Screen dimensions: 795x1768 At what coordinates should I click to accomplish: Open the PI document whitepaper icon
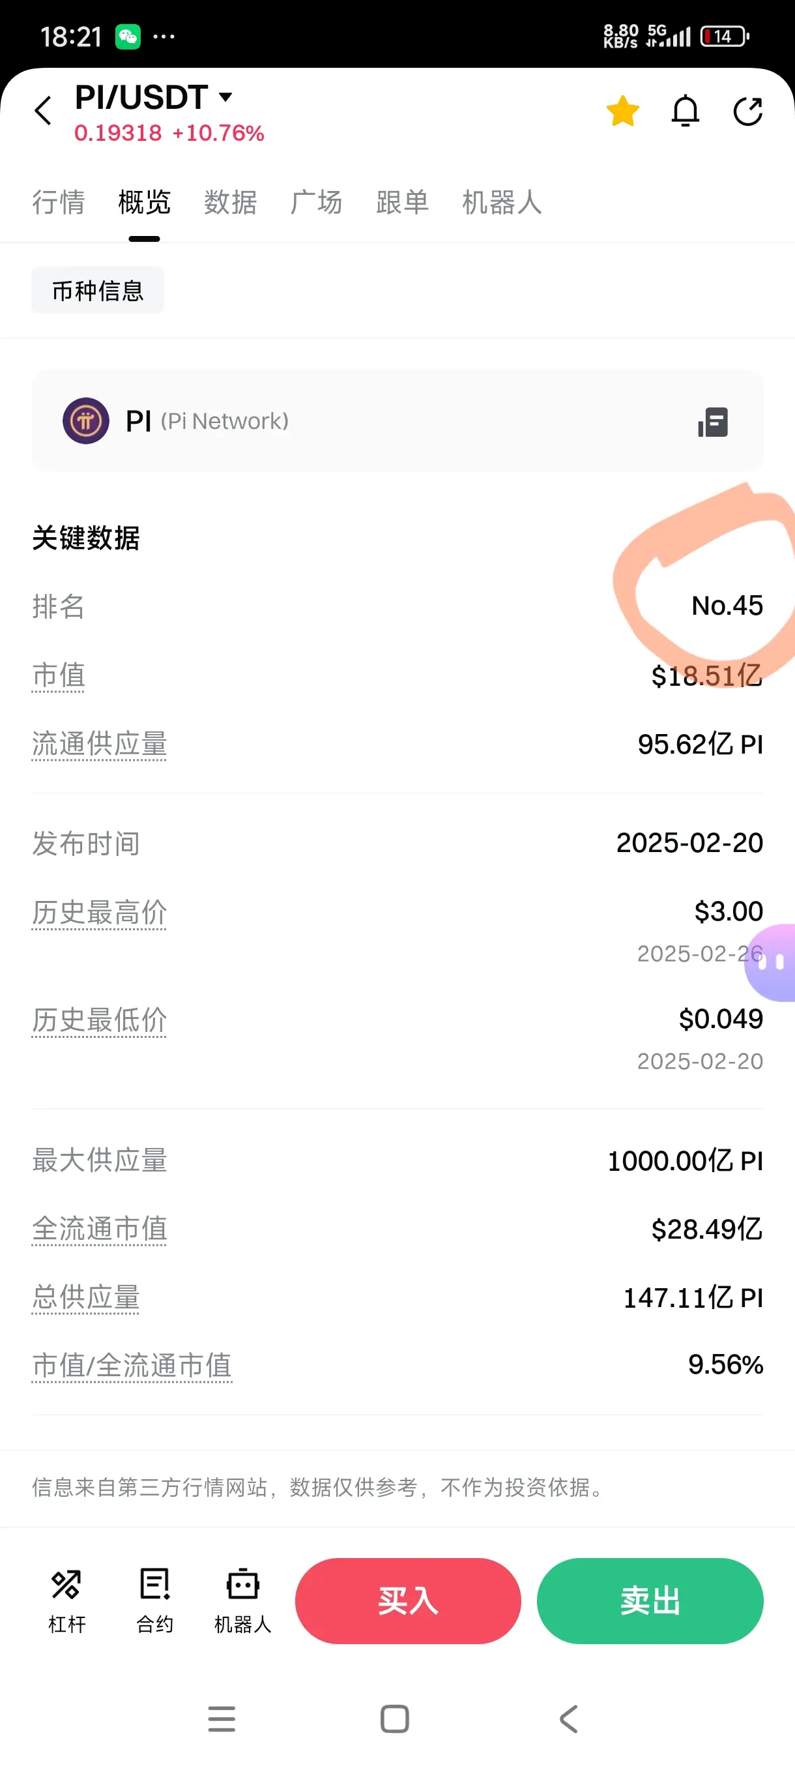tap(714, 421)
